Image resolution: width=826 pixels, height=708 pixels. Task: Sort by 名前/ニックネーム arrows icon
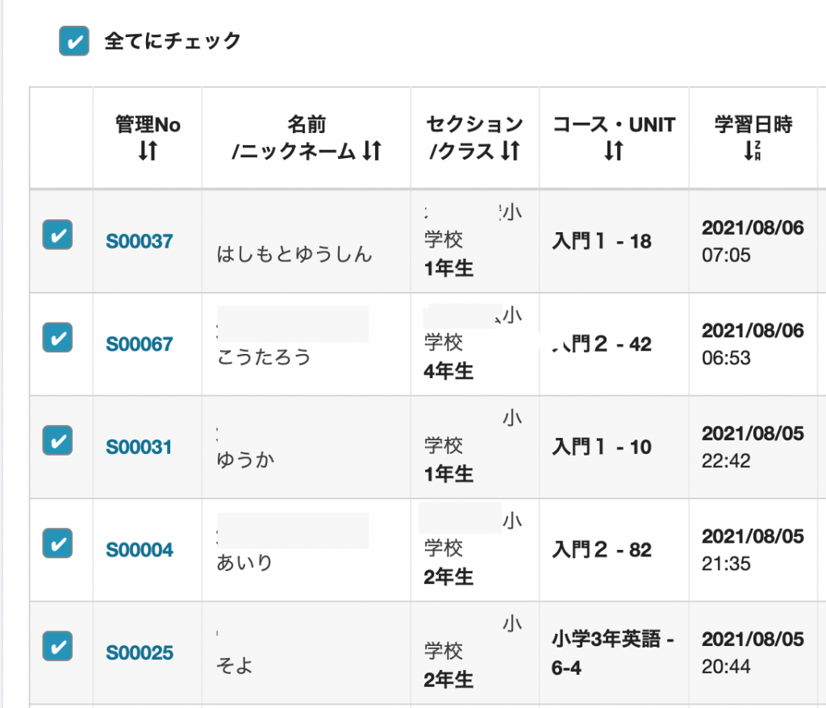373,151
